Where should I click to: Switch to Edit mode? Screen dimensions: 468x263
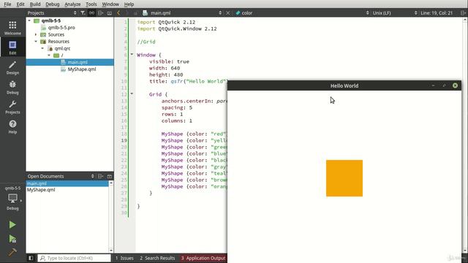pyautogui.click(x=12, y=47)
